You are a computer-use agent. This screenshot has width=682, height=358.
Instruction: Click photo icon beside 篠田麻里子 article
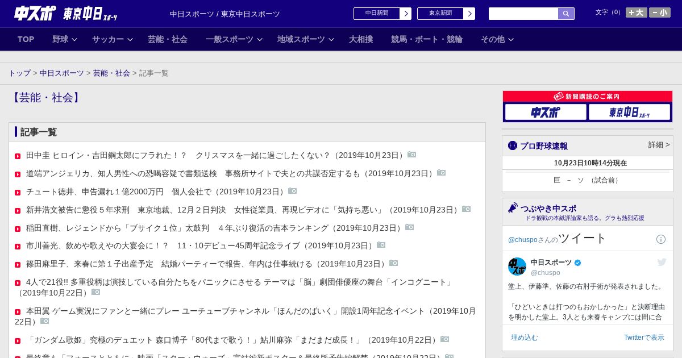(394, 263)
